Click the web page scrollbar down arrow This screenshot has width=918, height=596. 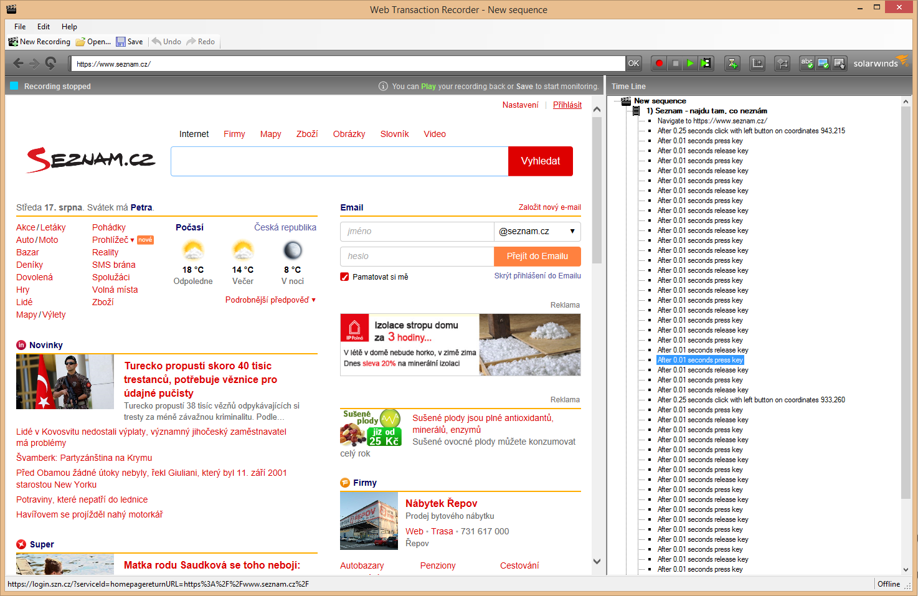(597, 561)
